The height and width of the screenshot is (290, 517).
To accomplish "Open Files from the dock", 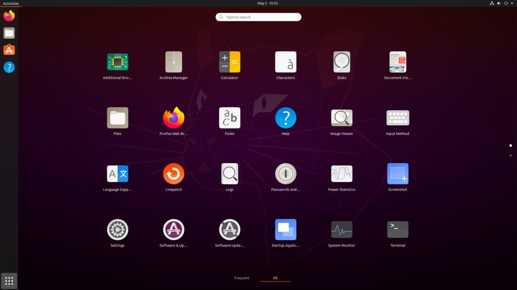I will click(9, 33).
